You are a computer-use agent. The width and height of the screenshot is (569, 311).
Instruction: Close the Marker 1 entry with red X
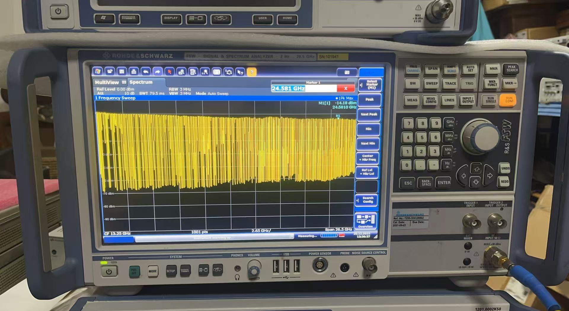pos(346,88)
